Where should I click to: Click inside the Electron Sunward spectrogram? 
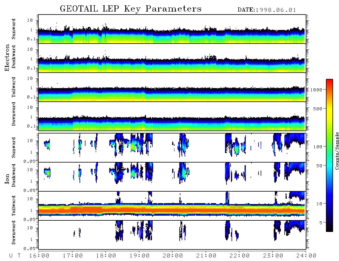click(x=172, y=29)
